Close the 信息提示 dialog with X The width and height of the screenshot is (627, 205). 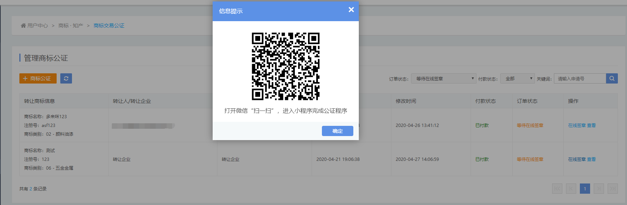tap(351, 10)
